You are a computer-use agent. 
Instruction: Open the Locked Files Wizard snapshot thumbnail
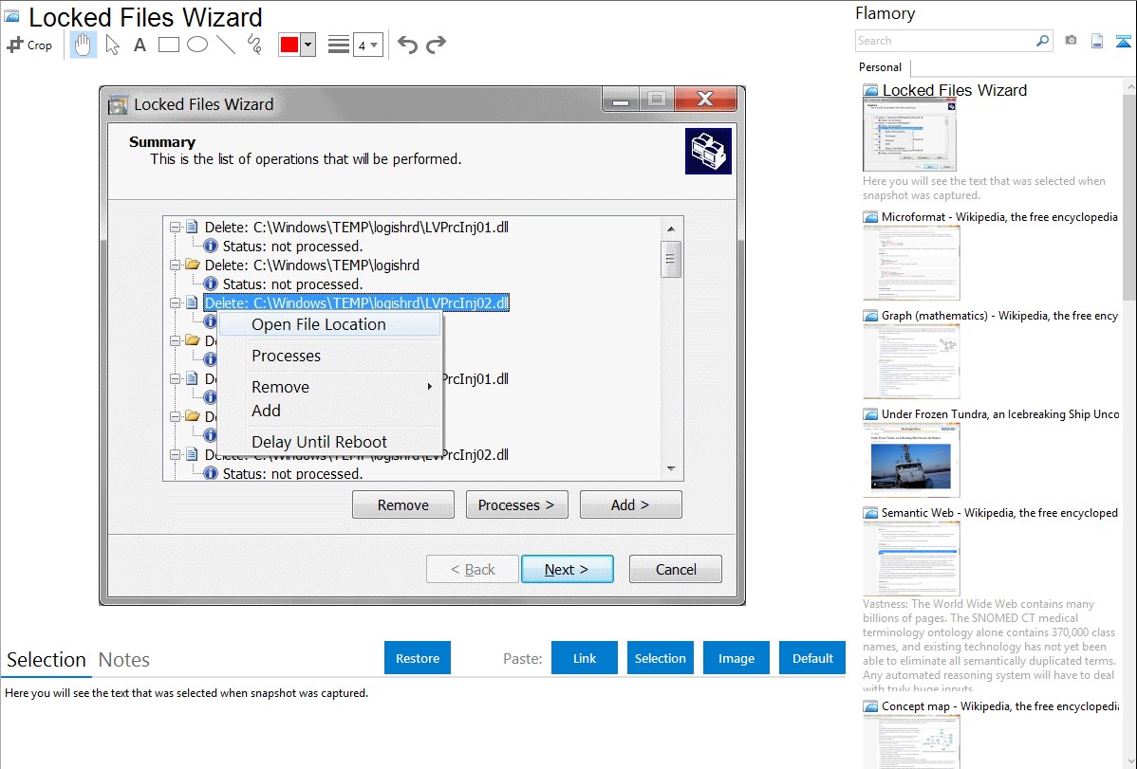click(909, 136)
